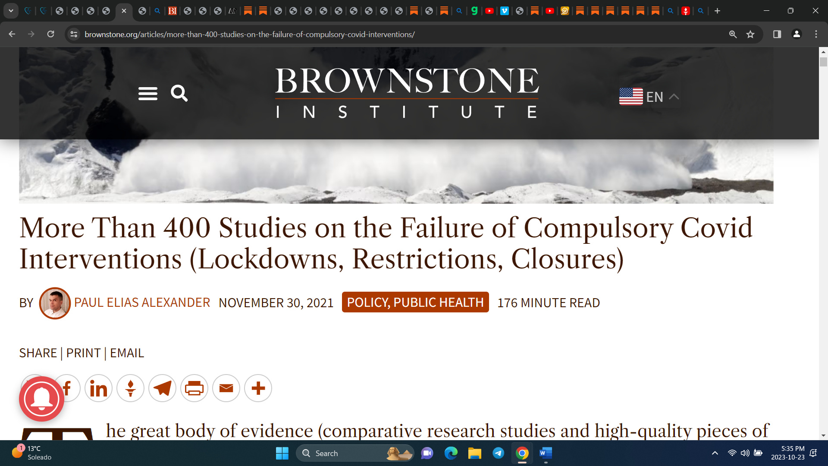Open Chrome three-dot menu
828x466 pixels.
pos(816,34)
